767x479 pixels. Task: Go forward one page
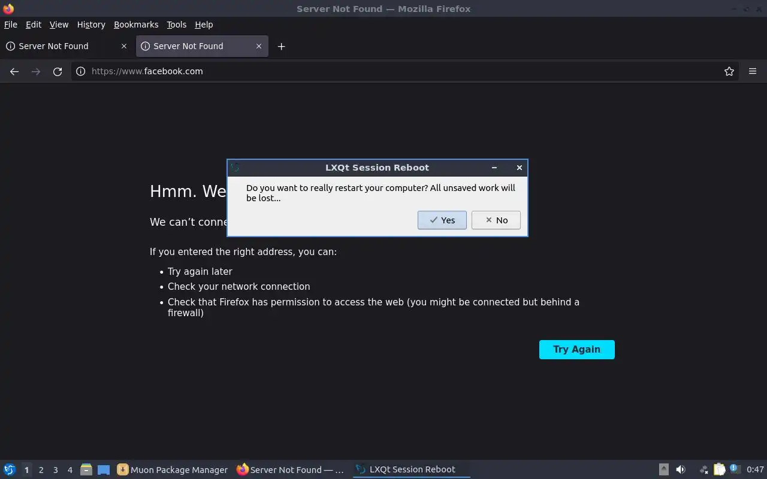click(36, 71)
